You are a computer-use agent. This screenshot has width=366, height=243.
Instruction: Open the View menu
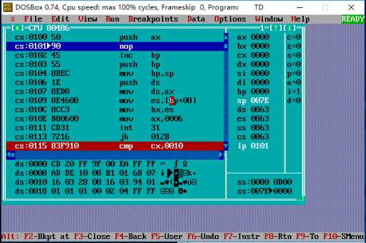(x=87, y=19)
